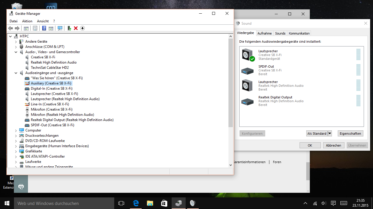Click the Disable device down-arrow icon
This screenshot has height=209, width=373.
[x=82, y=28]
